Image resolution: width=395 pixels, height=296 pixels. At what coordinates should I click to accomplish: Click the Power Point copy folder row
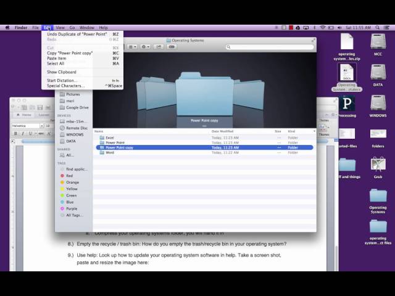pos(204,147)
